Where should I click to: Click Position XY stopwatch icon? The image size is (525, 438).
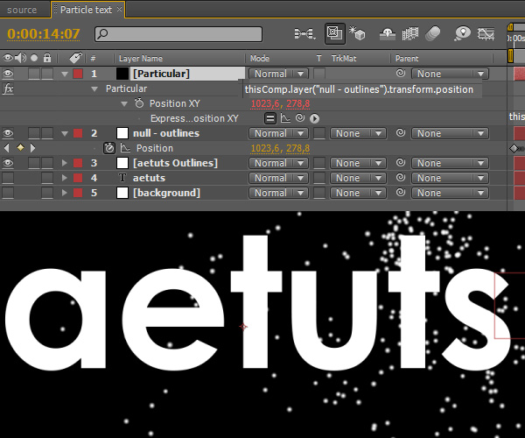(x=139, y=103)
